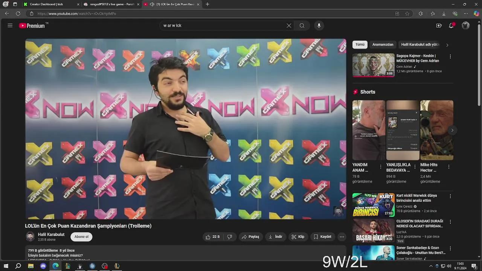Viewport: 482px width, 271px height.
Task: Open browser settings and more menu
Action: (466, 14)
